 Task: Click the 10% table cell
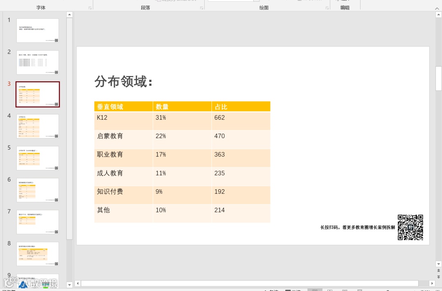tap(182, 213)
